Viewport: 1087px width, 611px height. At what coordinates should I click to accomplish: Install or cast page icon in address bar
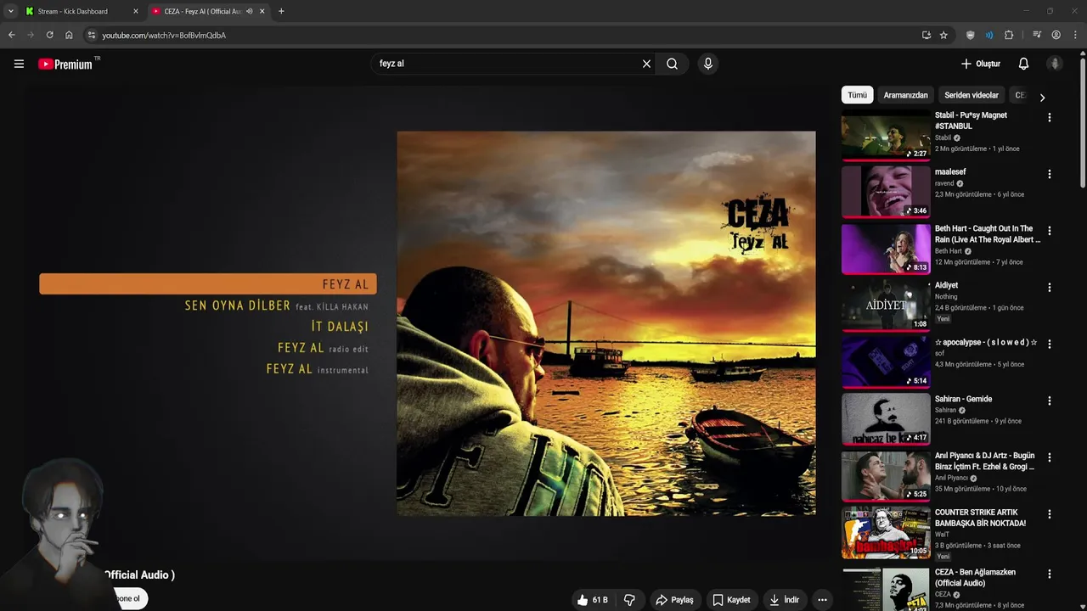click(x=926, y=35)
